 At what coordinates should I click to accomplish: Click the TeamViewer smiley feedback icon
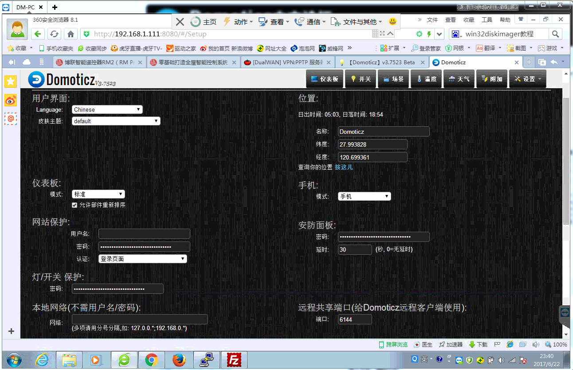pyautogui.click(x=392, y=22)
